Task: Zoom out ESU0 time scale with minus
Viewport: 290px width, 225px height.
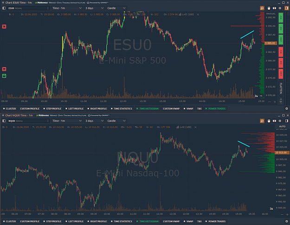Action: [x=270, y=102]
